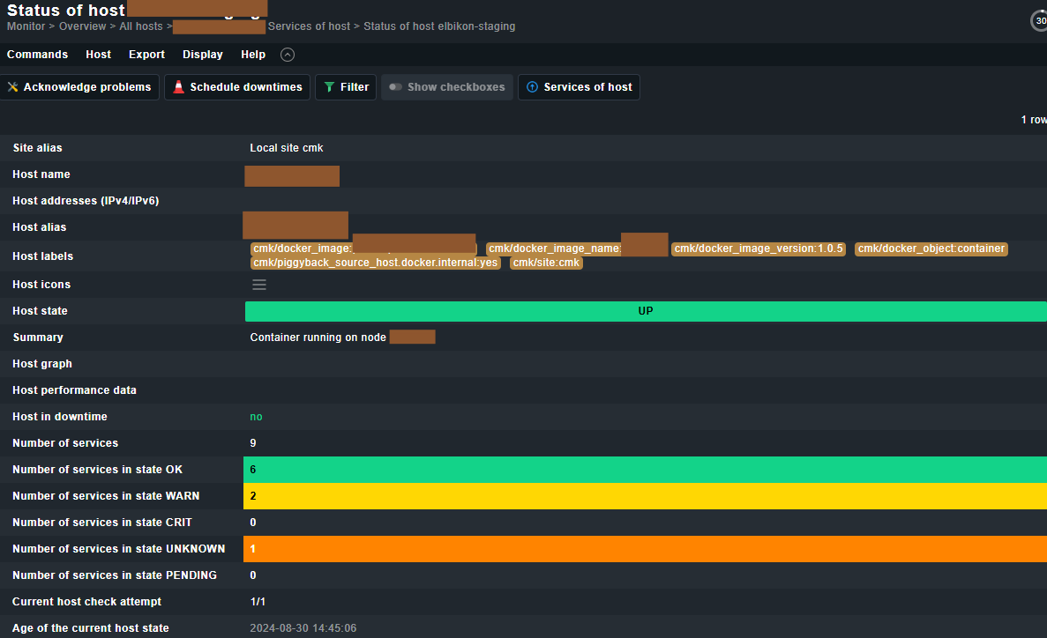The image size is (1047, 638).
Task: Collapse the action bar with chevron button
Action: click(x=287, y=55)
